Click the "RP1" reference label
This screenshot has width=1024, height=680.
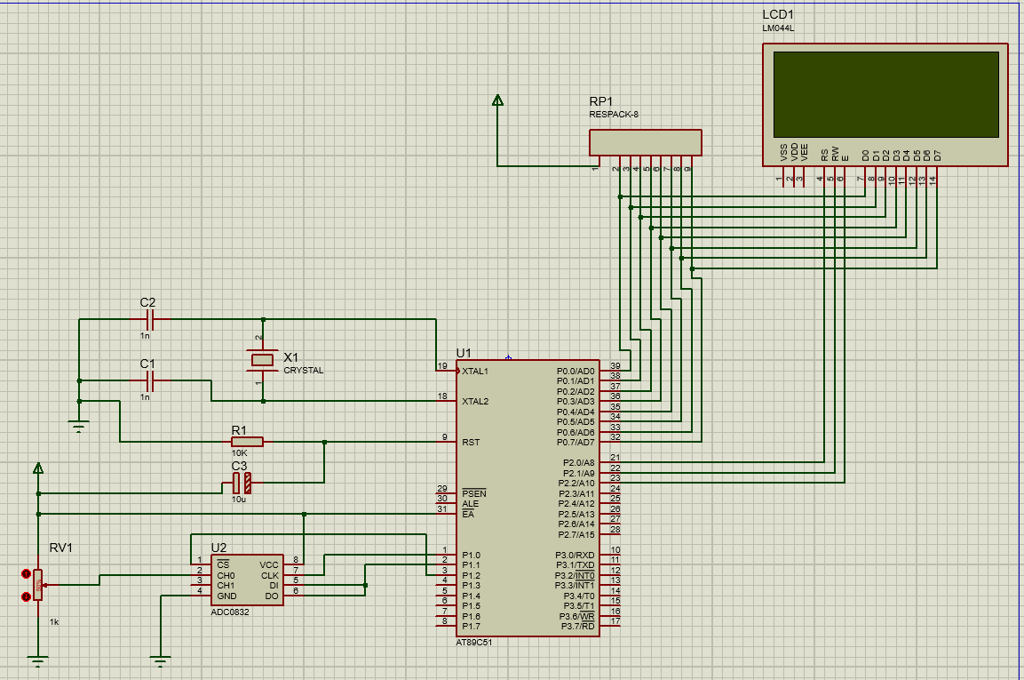(x=601, y=101)
